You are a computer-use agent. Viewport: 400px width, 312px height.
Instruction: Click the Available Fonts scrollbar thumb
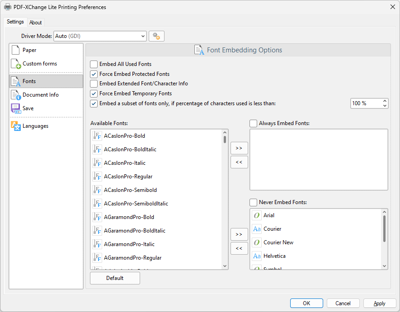pos(225,140)
